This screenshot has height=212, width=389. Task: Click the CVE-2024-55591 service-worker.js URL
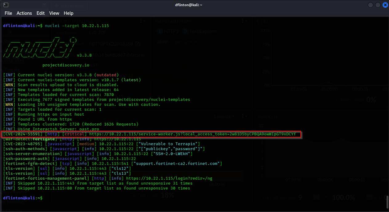(192, 134)
